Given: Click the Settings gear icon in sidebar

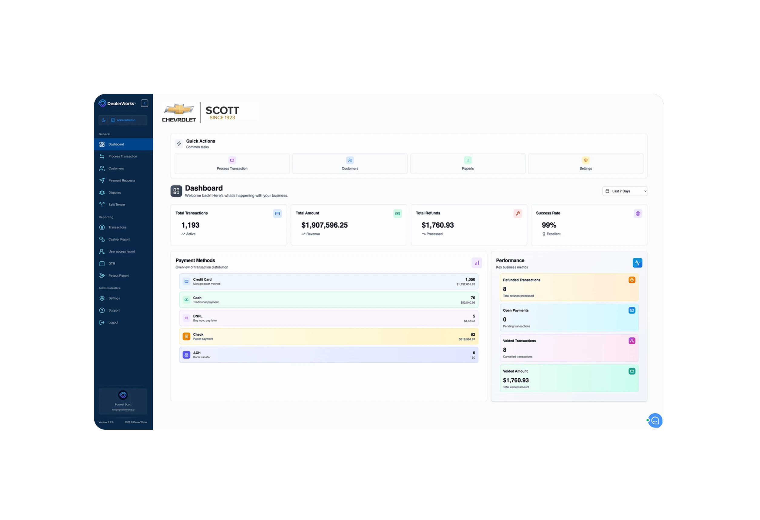Looking at the screenshot, I should [x=102, y=298].
